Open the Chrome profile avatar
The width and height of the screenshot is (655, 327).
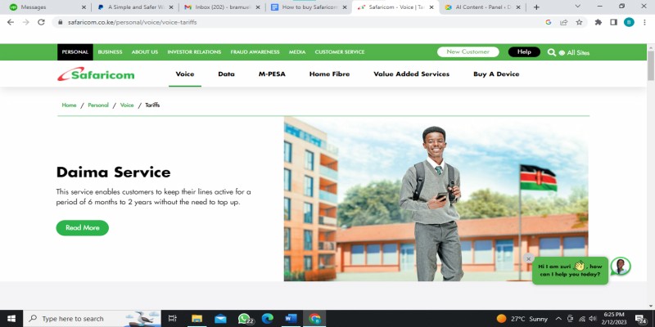coord(629,22)
